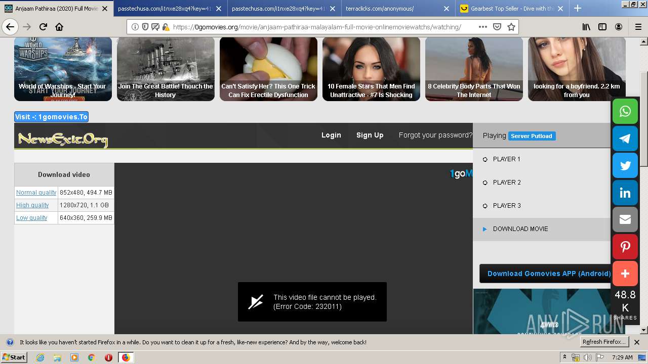Toggle the sidebar view icon
The height and width of the screenshot is (364, 648).
602,27
